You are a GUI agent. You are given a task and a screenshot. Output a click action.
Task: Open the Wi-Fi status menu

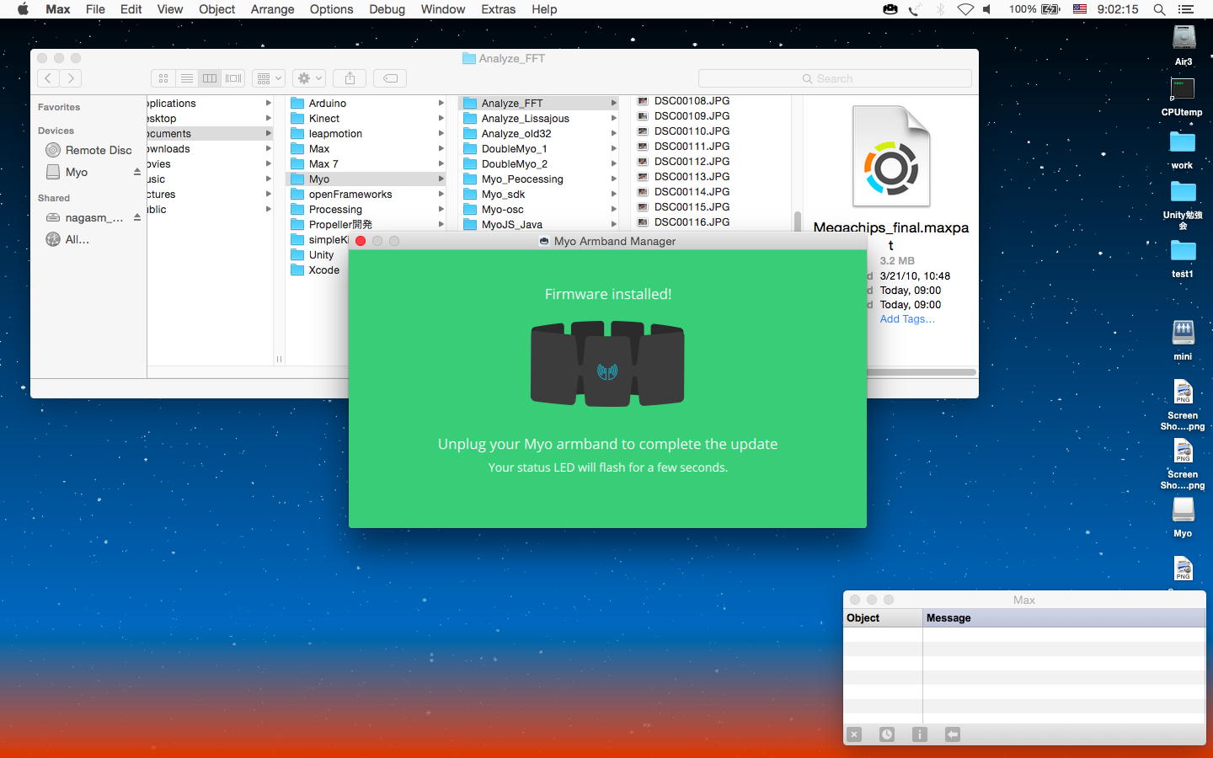pos(965,9)
